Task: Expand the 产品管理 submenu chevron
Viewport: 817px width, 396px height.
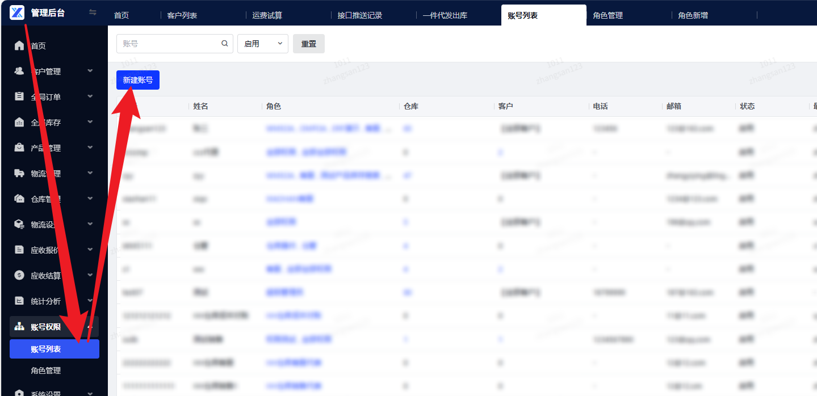Action: click(x=90, y=148)
